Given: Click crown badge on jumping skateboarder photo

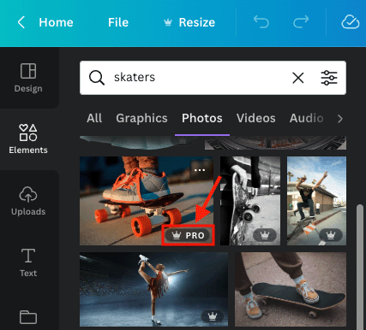Looking at the screenshot, I should pos(331,235).
